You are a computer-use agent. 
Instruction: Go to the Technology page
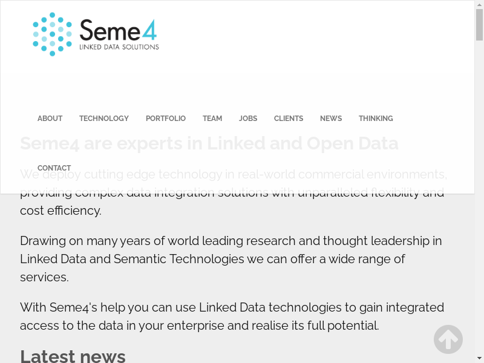pos(104,119)
